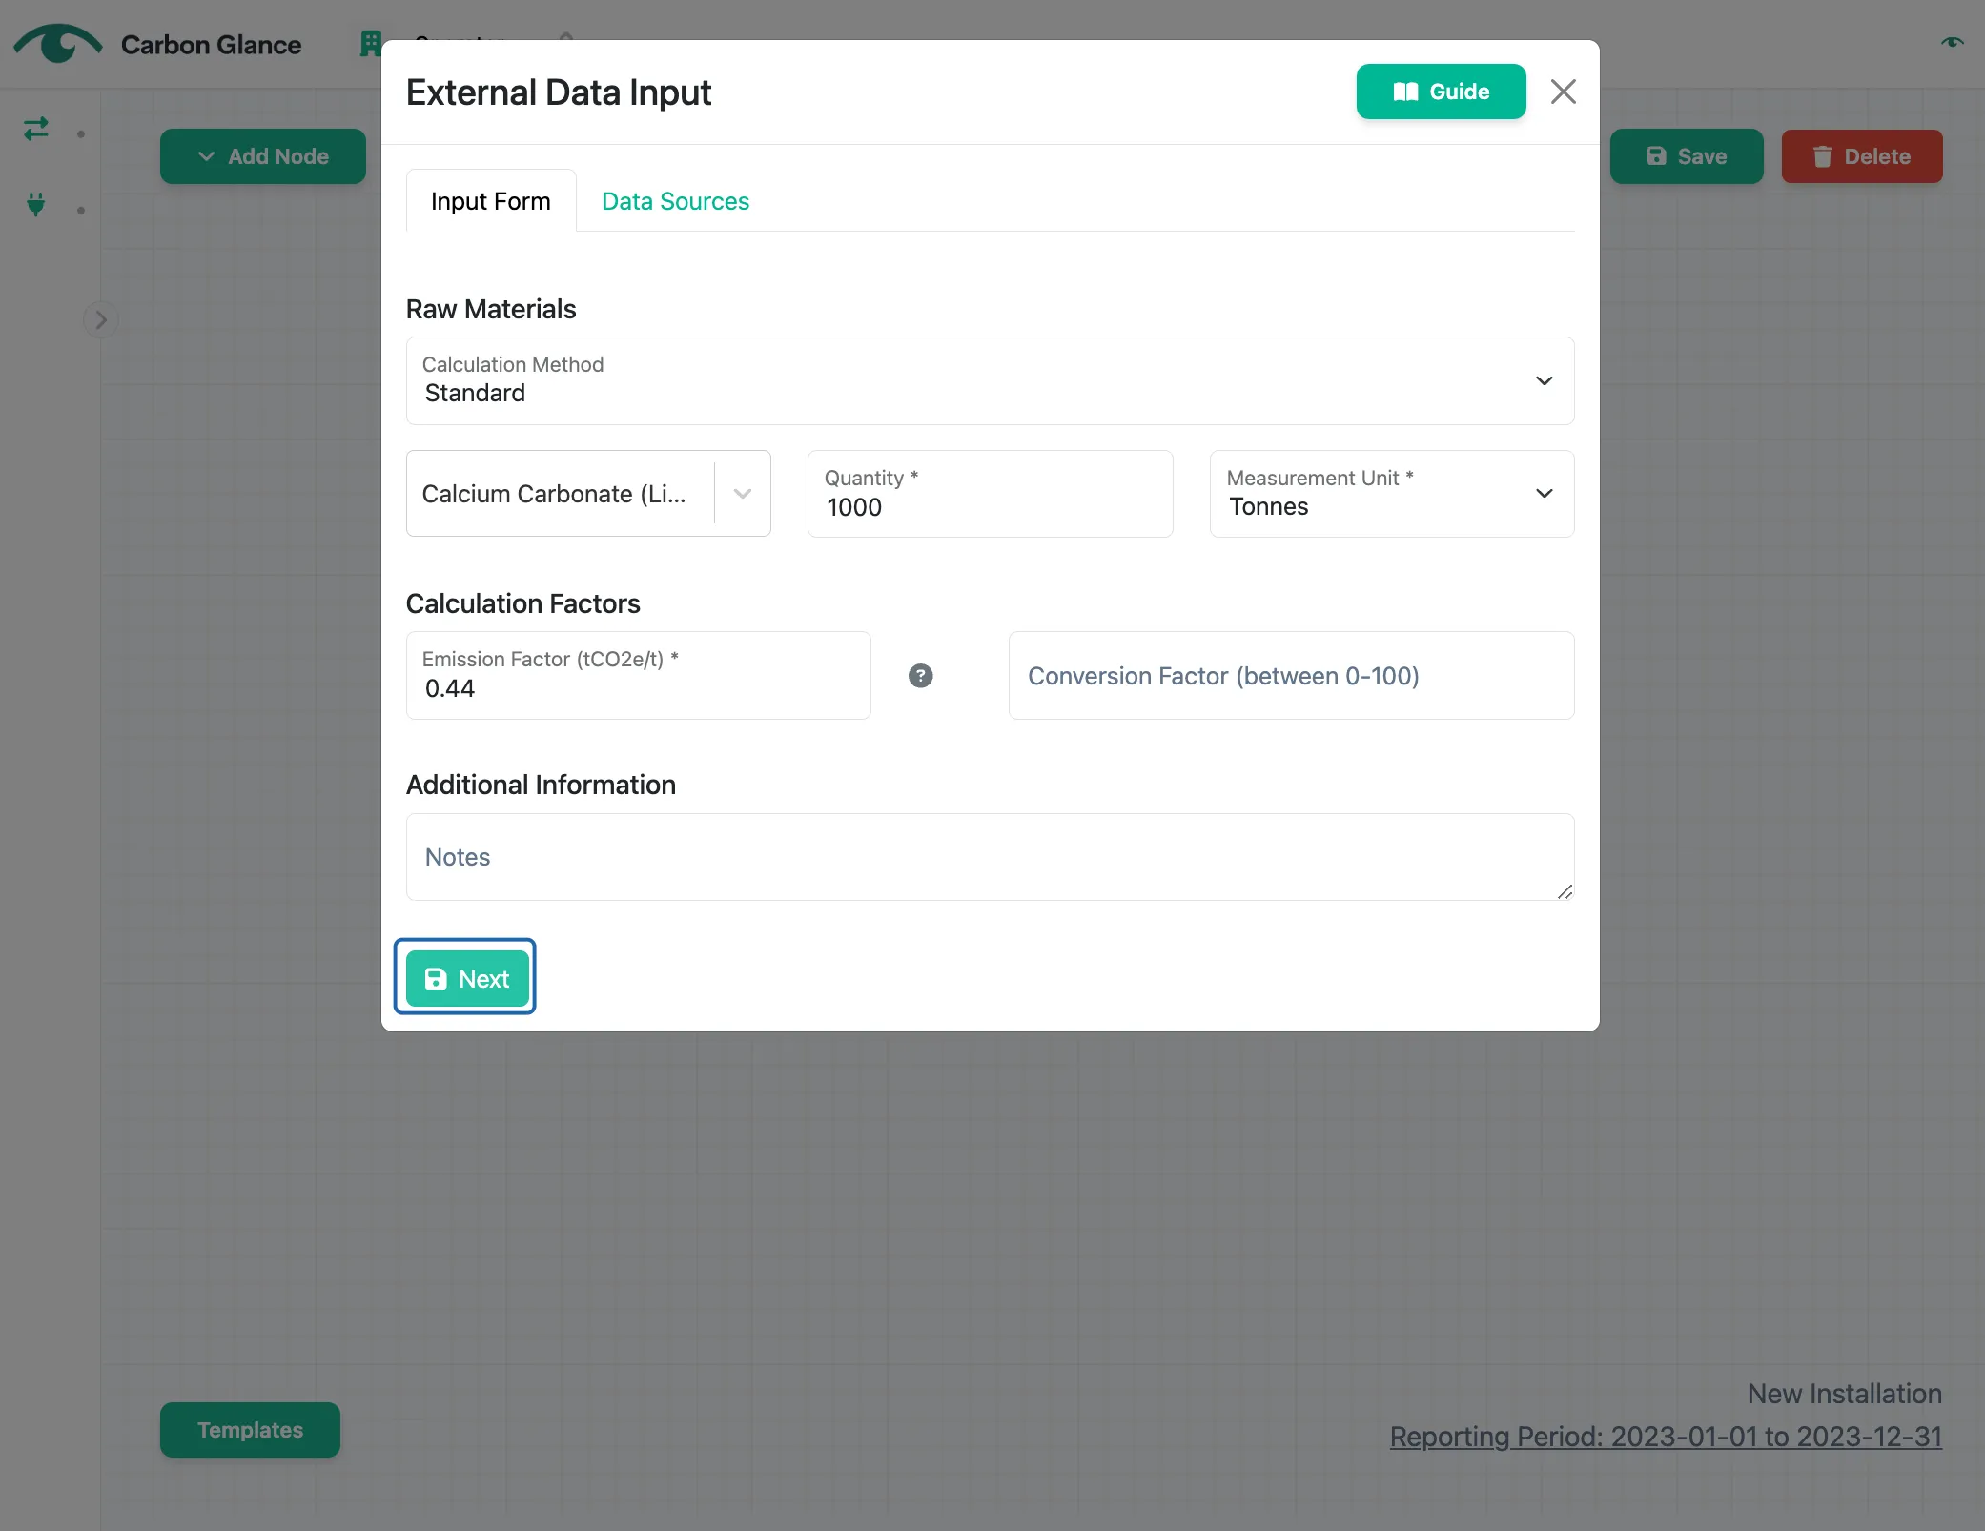Expand the sidebar with chevron arrow
The image size is (1985, 1531).
pyautogui.click(x=101, y=319)
